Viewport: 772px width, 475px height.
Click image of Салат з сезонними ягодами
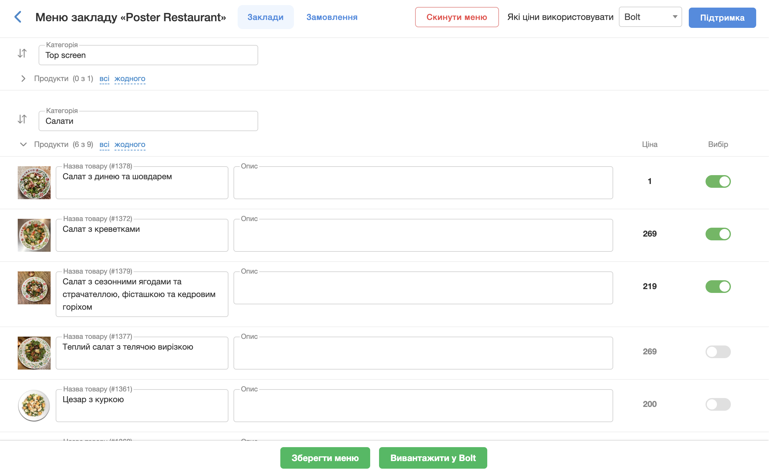(34, 288)
